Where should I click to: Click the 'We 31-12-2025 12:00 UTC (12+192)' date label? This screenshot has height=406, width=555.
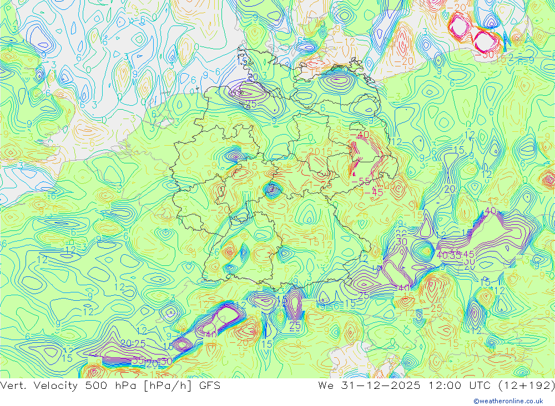tap(436, 385)
